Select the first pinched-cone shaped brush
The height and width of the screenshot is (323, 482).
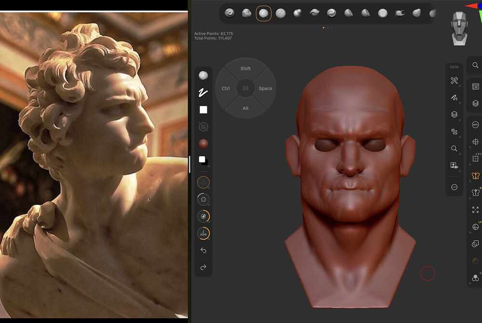[348, 13]
